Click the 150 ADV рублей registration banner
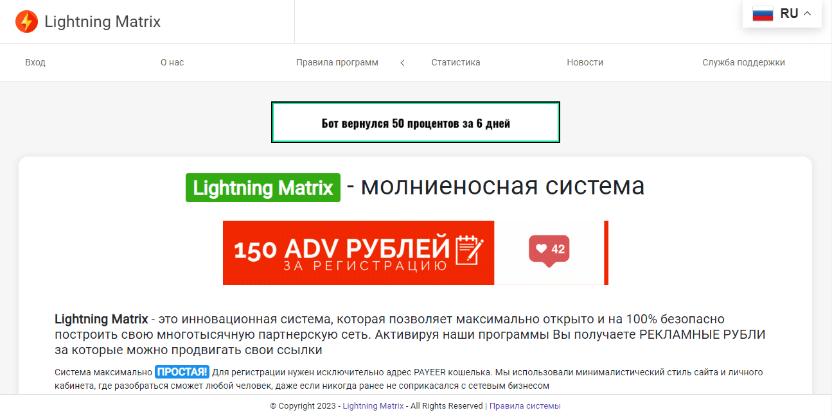This screenshot has height=417, width=832. click(x=357, y=253)
